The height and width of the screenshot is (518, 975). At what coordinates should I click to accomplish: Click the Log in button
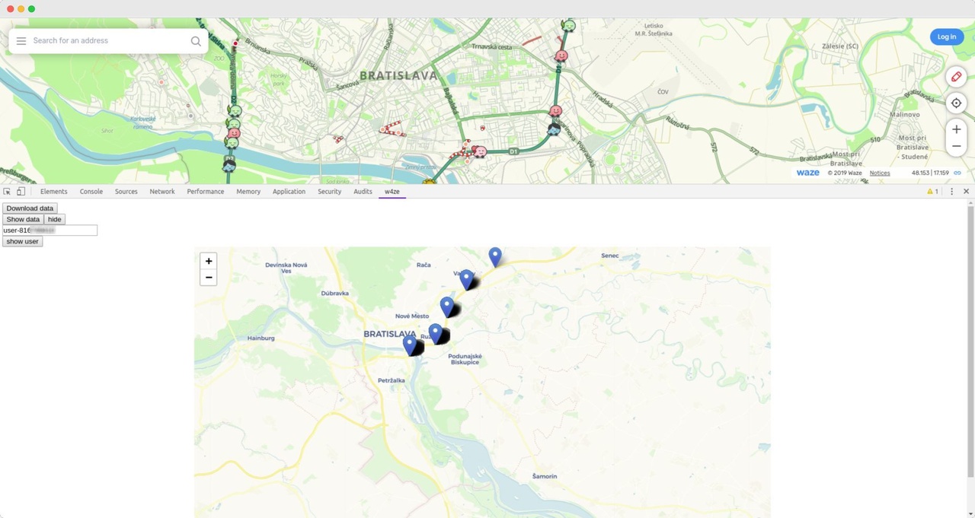coord(947,37)
